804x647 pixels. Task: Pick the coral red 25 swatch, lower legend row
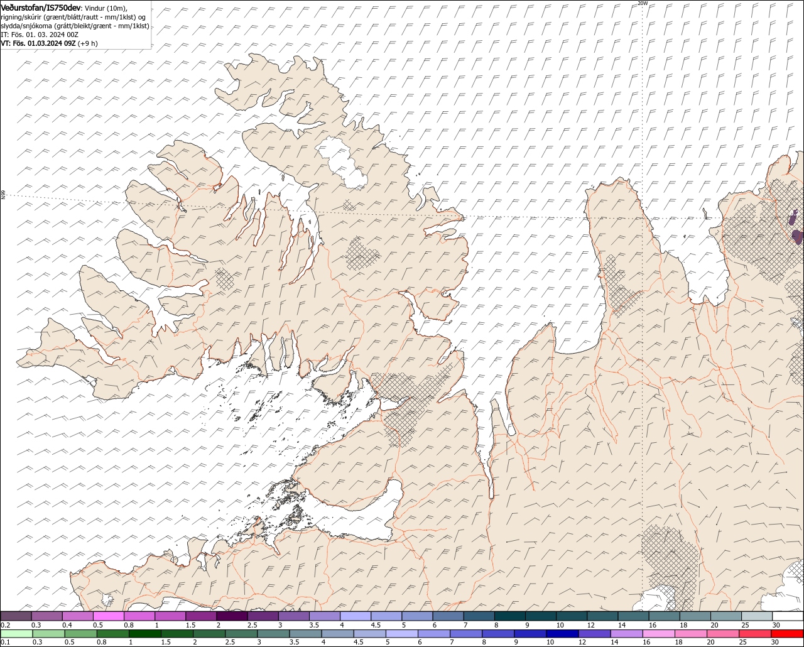tap(755, 634)
